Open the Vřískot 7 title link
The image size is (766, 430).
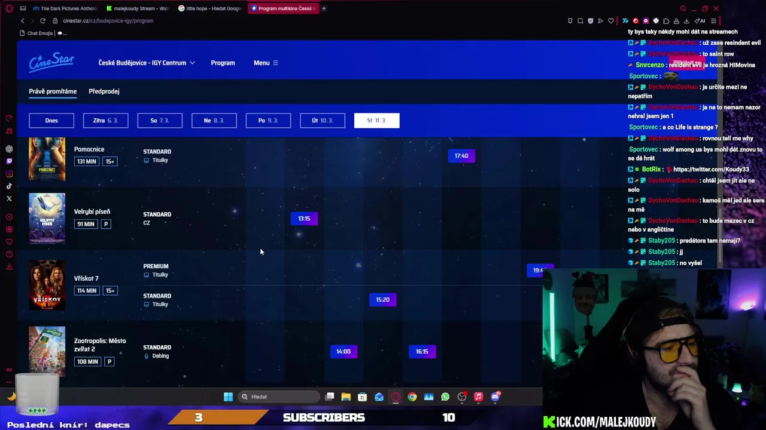(86, 278)
